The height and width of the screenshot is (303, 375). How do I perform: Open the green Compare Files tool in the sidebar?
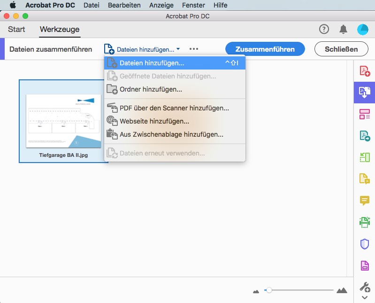tap(365, 157)
